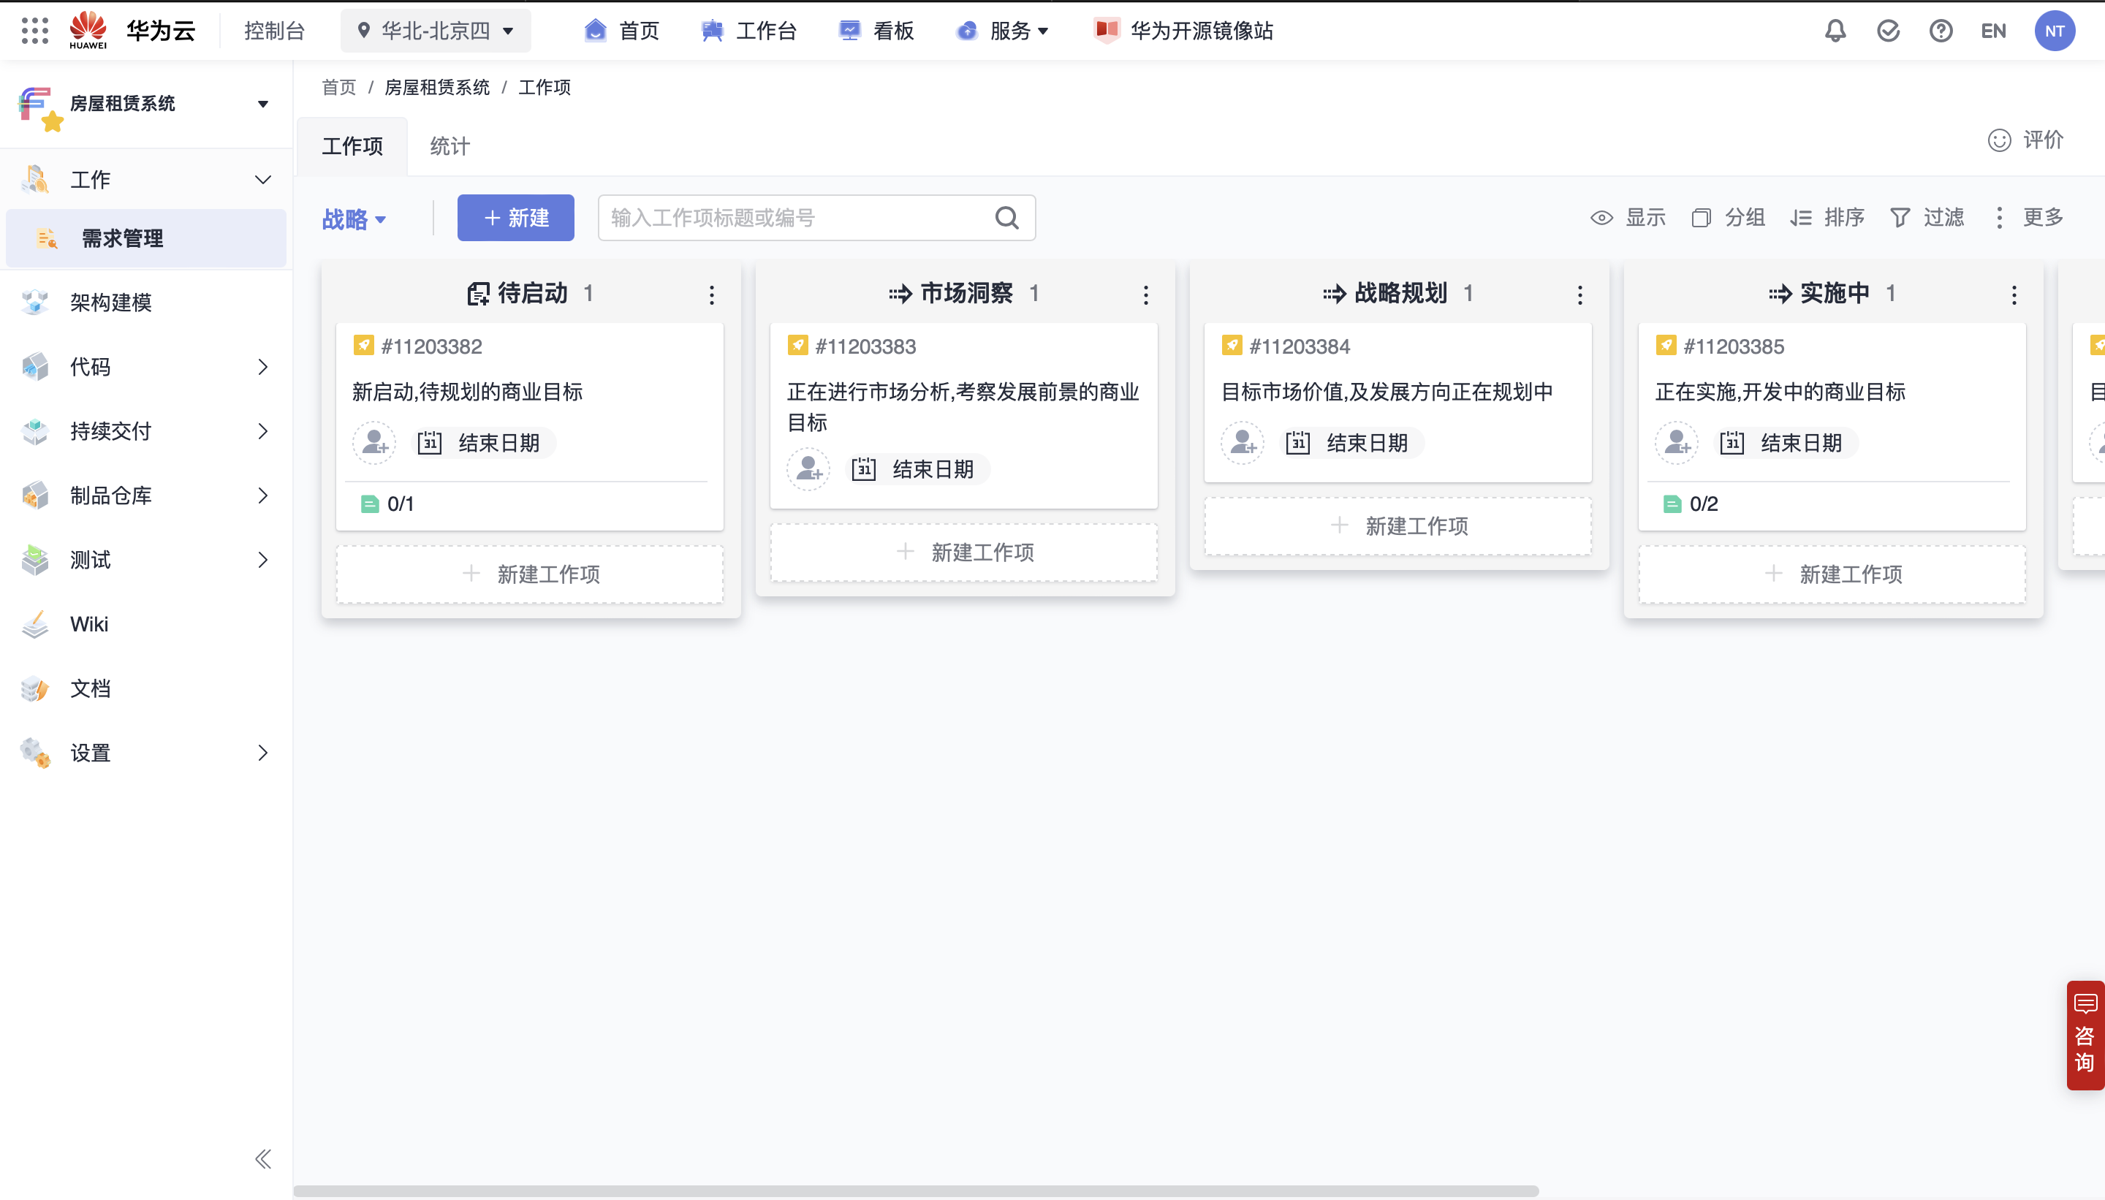Collapse the left sidebar with double chevron
Image resolution: width=2105 pixels, height=1200 pixels.
point(263,1159)
